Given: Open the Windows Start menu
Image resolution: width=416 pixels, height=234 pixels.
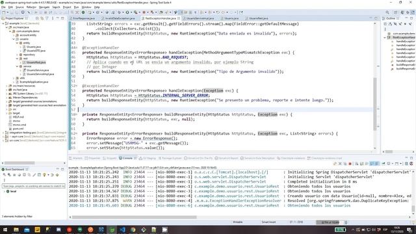Looking at the screenshot, I should click(x=5, y=229).
